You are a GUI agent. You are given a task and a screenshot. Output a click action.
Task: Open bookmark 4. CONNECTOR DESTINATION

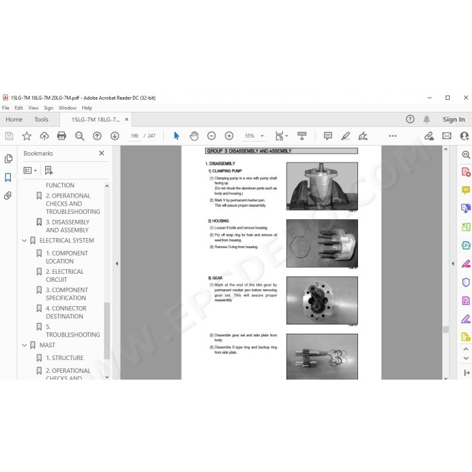66,312
